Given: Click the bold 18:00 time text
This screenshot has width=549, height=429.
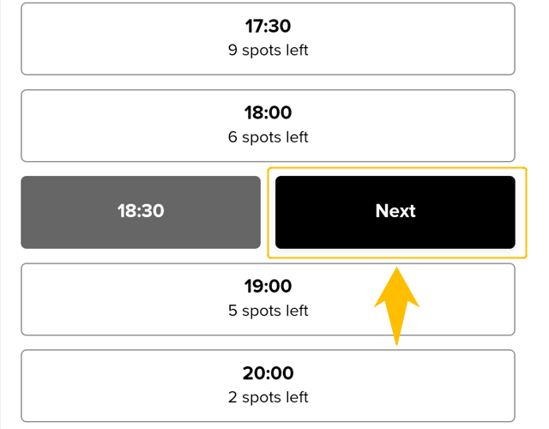Looking at the screenshot, I should pyautogui.click(x=268, y=112).
